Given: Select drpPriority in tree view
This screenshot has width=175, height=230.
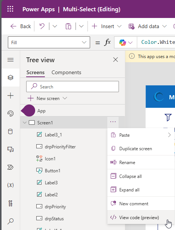Looking at the screenshot, I should pos(55,207).
